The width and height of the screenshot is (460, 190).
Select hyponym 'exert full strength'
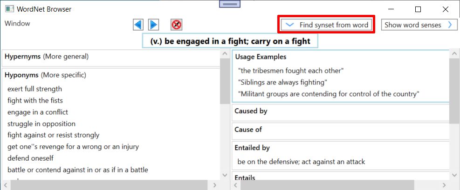[34, 89]
